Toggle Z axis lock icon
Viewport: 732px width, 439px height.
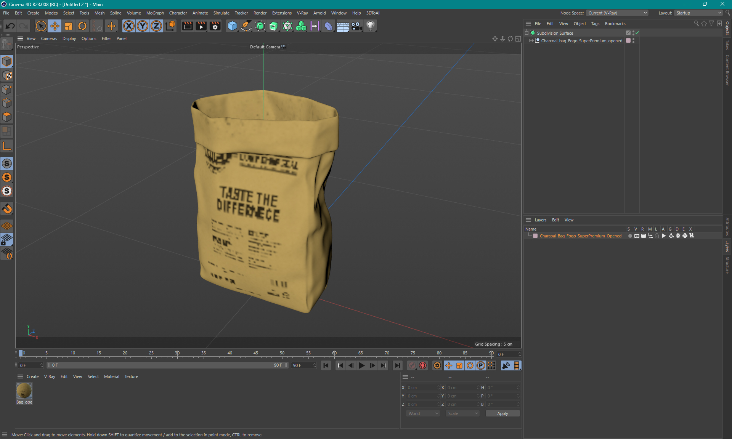[x=156, y=26]
